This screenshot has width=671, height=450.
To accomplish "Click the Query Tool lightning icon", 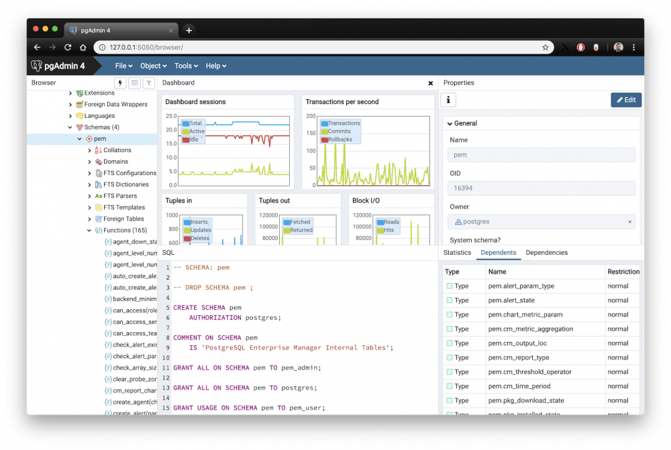I will (120, 83).
